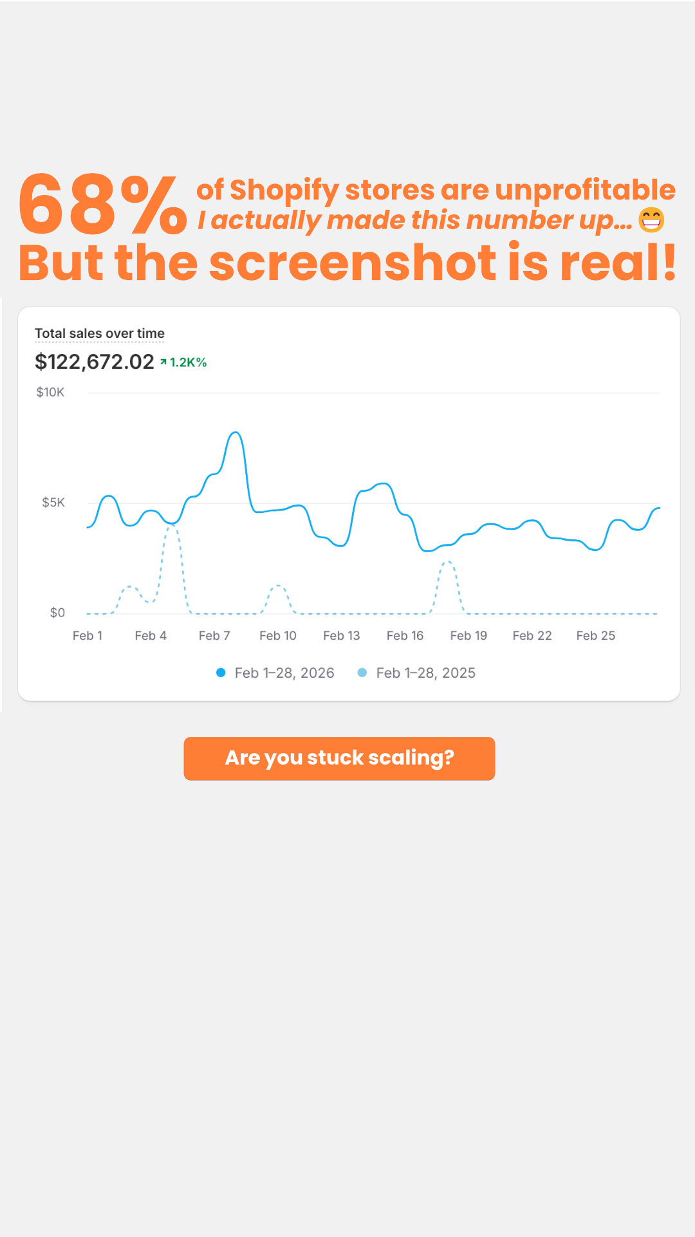Click 'But the screenshot is real!' headline
695x1237 pixels.
(x=347, y=263)
